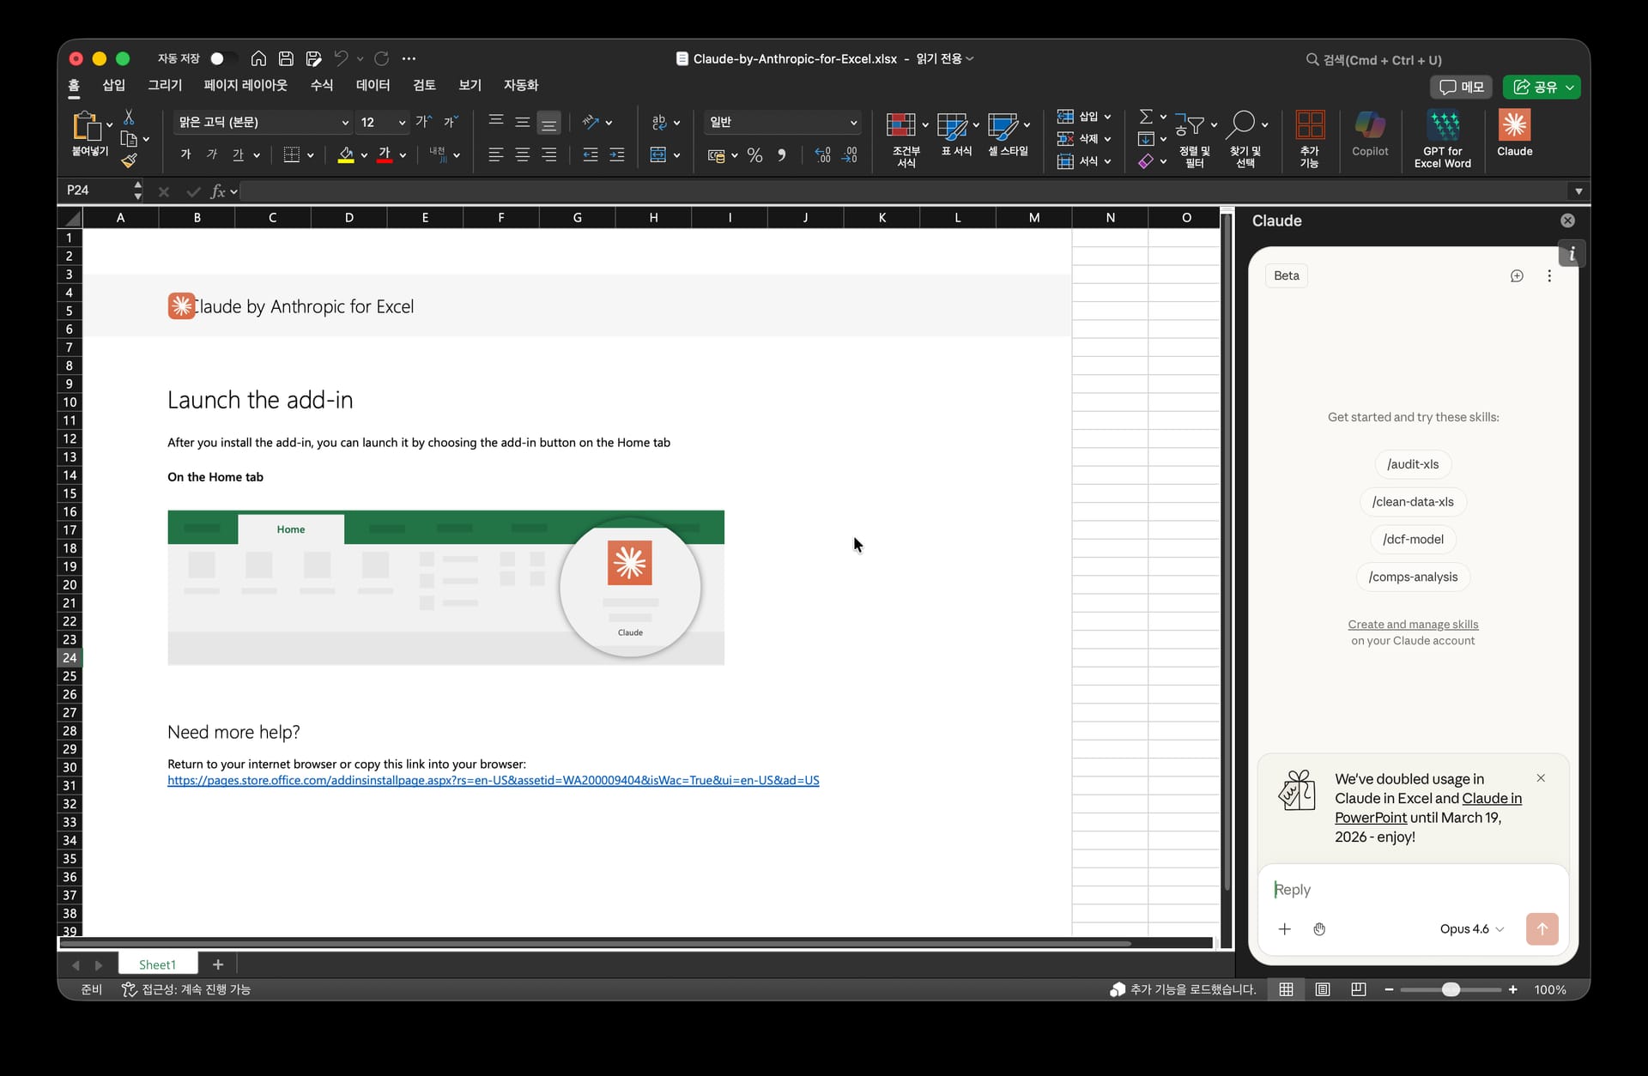
Task: Open the Opus 4.6 model selector
Action: coord(1471,928)
